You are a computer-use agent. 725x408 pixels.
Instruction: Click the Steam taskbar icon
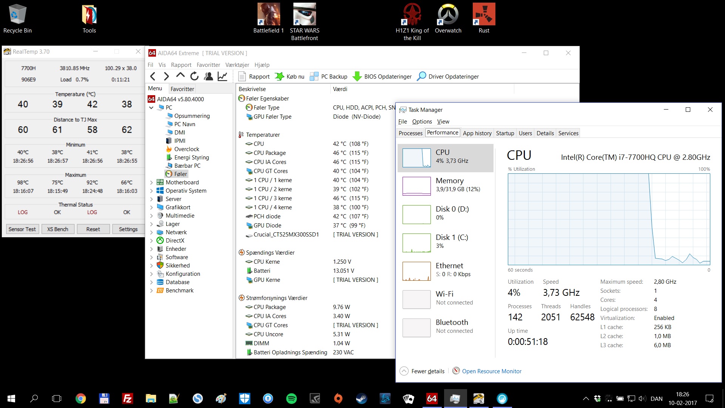pyautogui.click(x=361, y=399)
